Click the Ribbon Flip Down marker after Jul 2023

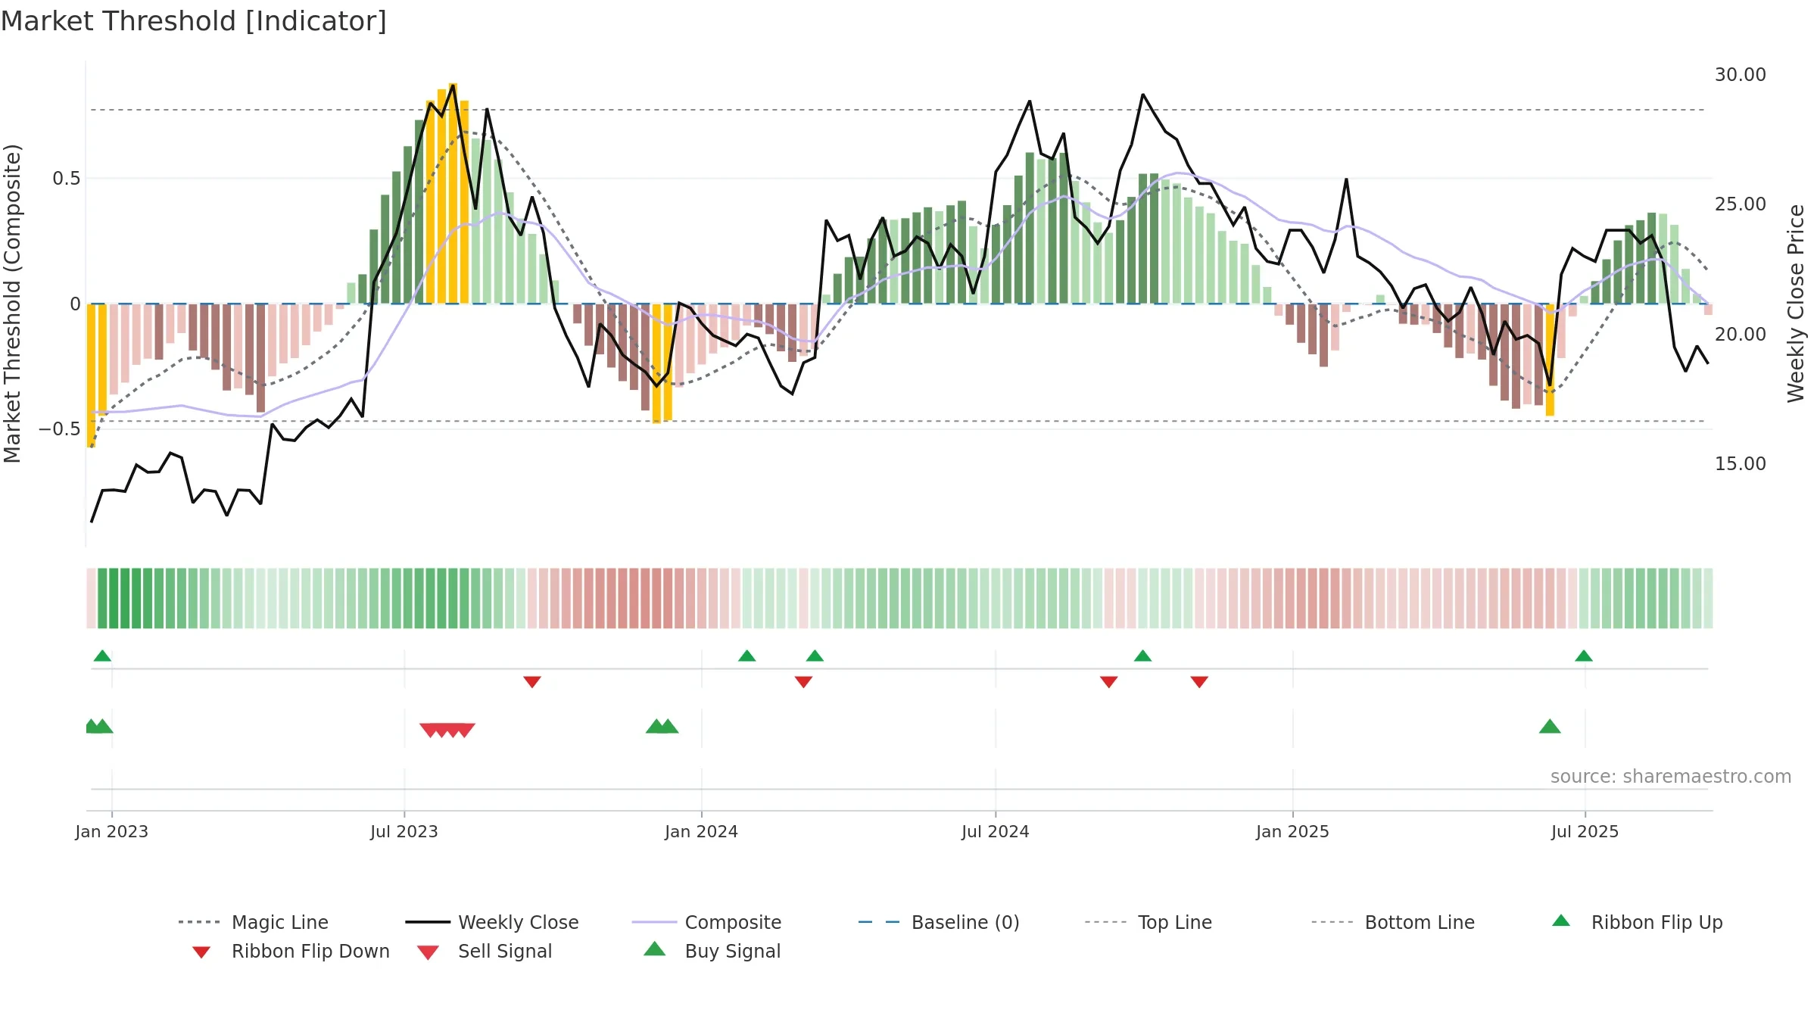coord(532,682)
